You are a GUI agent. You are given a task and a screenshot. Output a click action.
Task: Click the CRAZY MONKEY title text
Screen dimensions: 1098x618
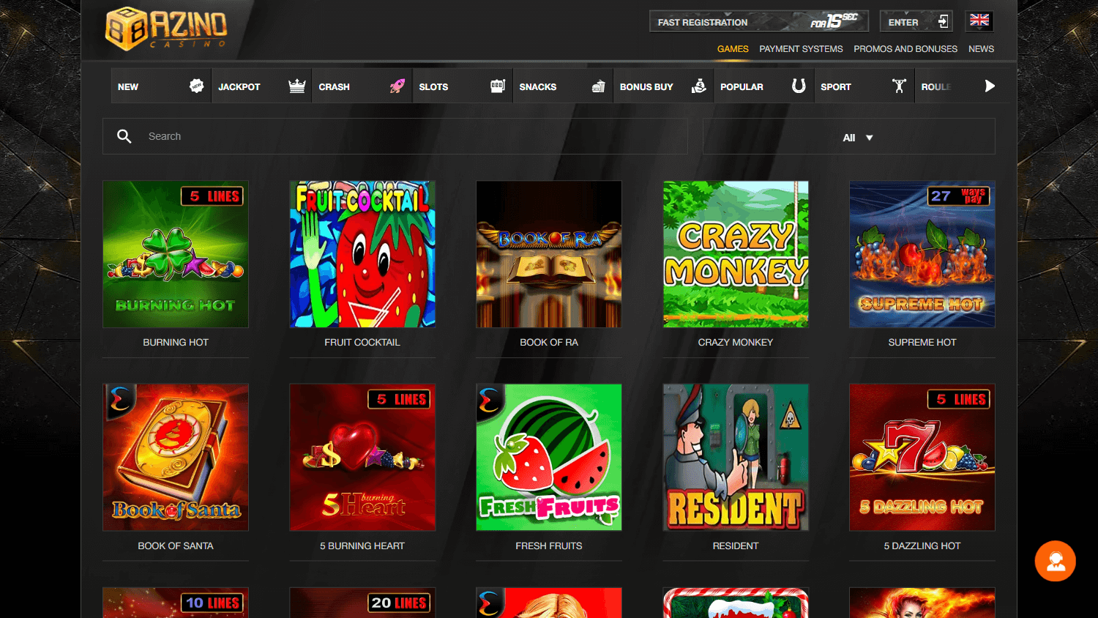coord(736,342)
